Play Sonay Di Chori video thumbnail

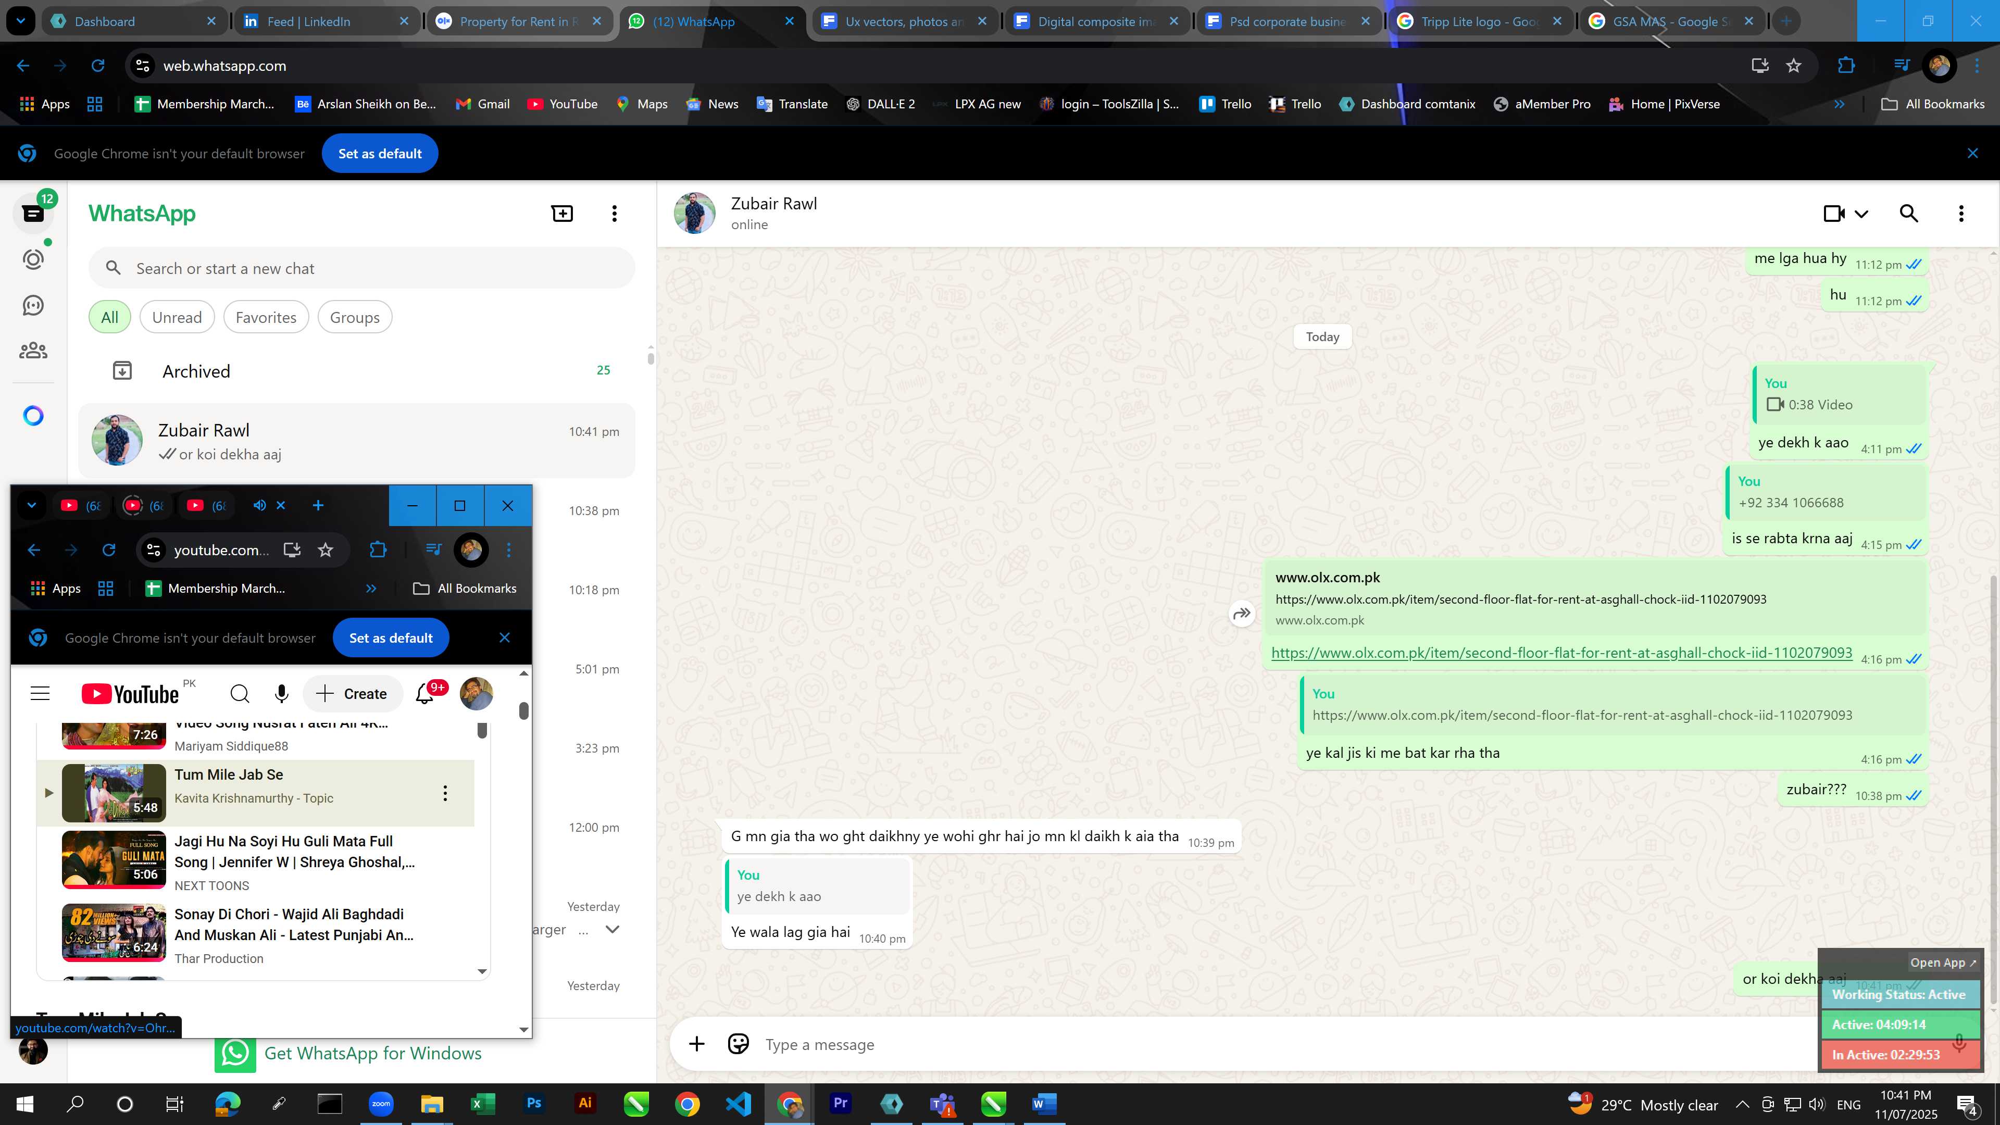pyautogui.click(x=114, y=932)
